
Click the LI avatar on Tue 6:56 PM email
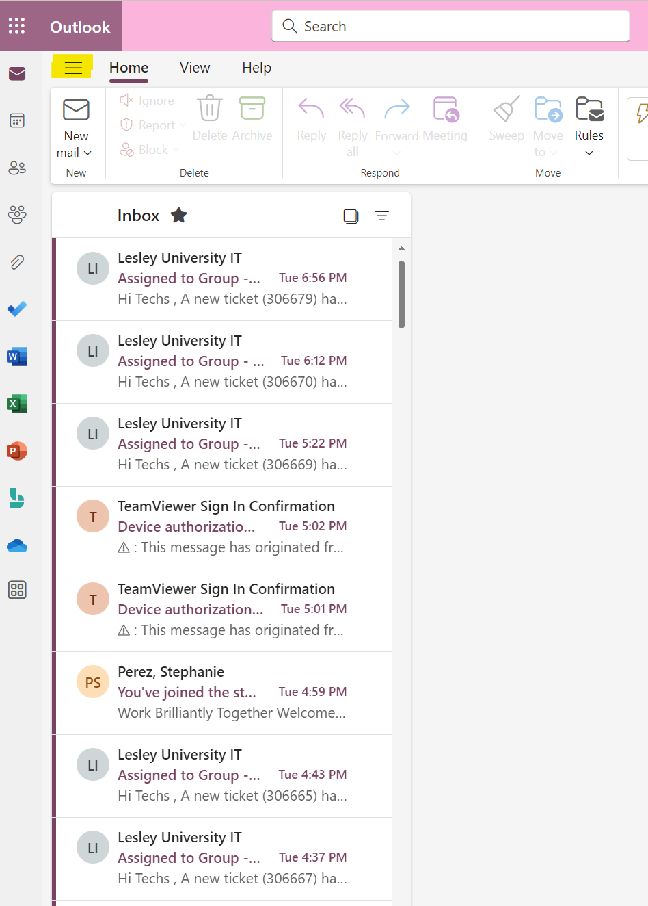[93, 268]
